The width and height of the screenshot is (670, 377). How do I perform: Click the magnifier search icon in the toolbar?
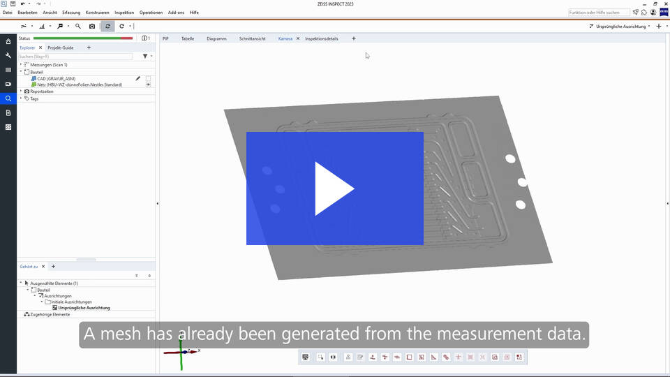[77, 26]
